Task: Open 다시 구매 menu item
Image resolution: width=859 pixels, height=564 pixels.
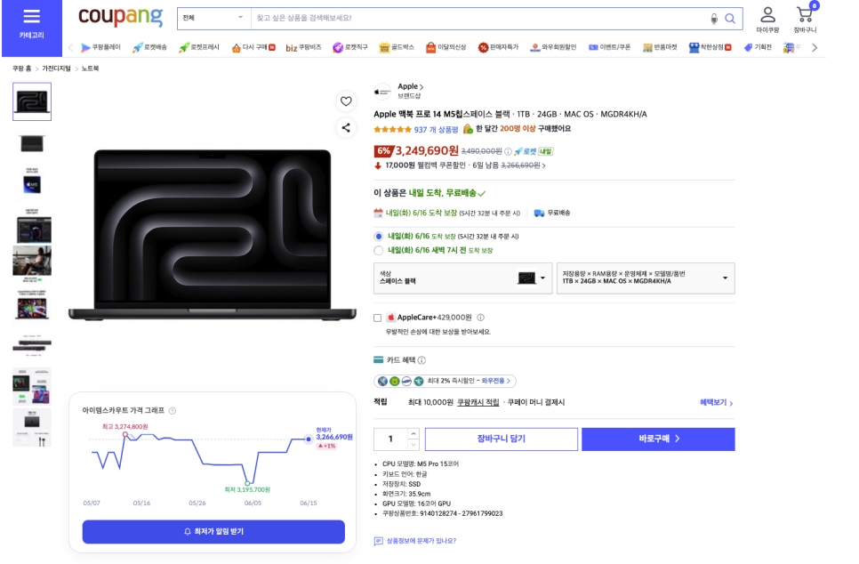Action: tap(253, 48)
